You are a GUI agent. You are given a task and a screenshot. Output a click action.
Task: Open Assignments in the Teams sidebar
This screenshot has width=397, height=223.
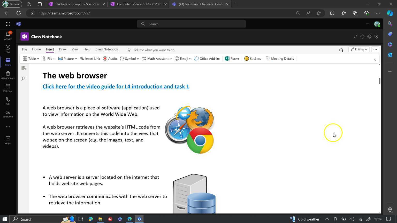(x=8, y=75)
